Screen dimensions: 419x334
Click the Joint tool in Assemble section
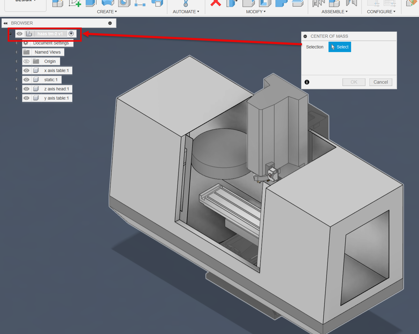(318, 3)
